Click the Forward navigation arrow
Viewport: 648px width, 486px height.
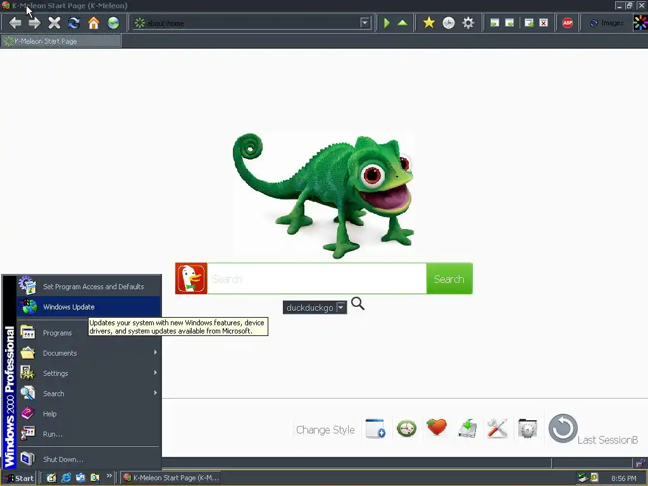tap(35, 23)
